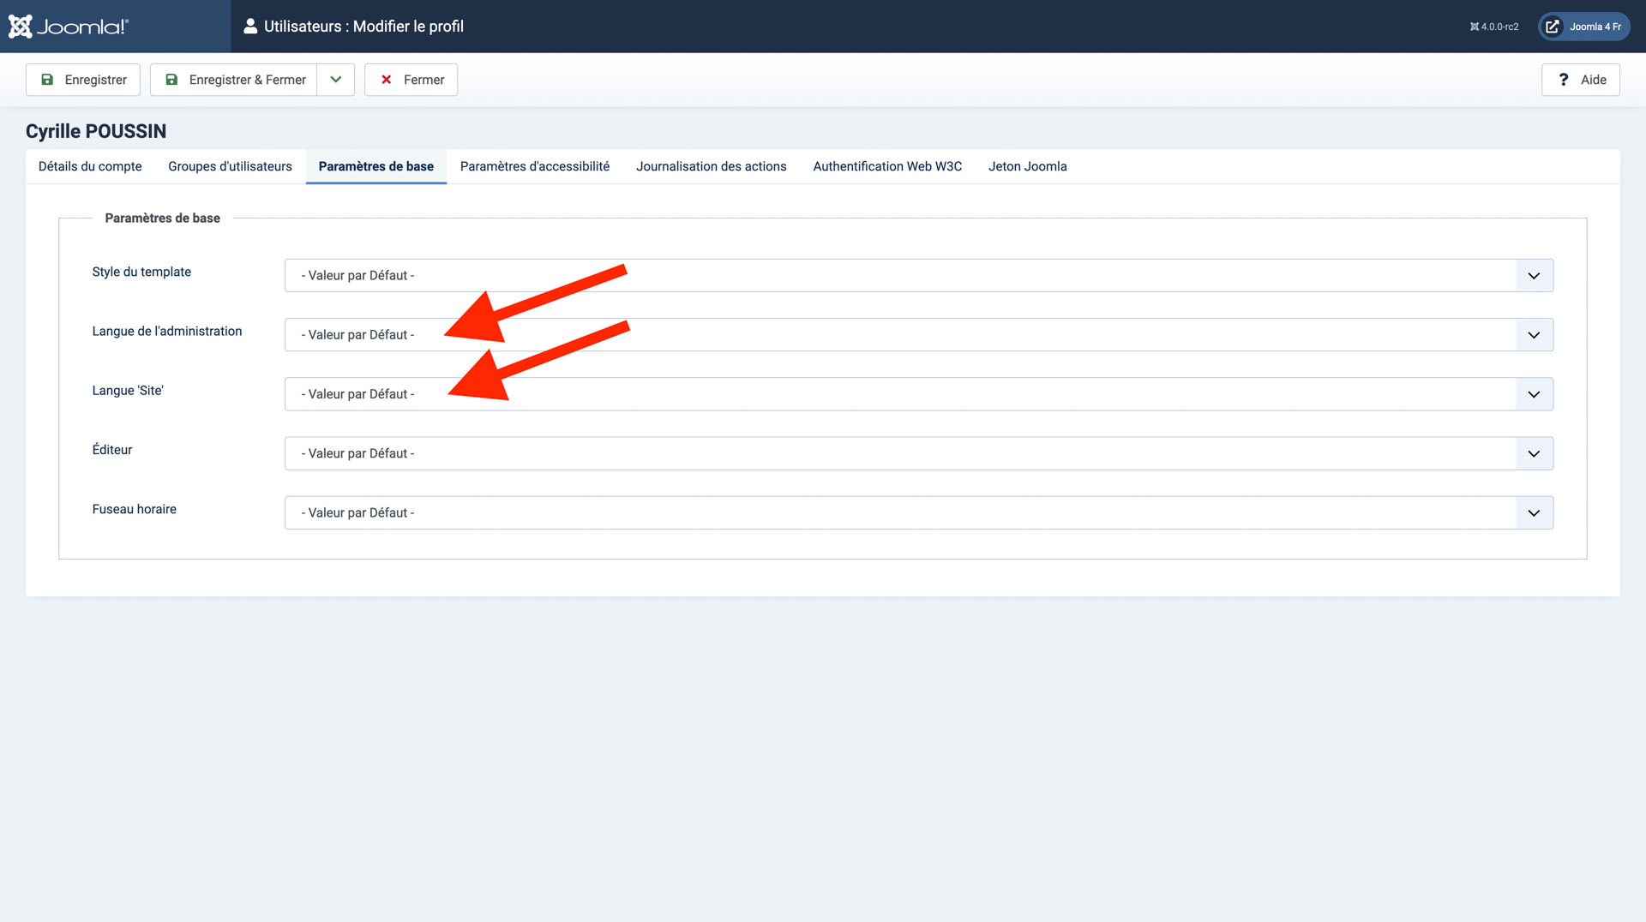
Task: Open the Style du template dropdown
Action: click(x=919, y=275)
